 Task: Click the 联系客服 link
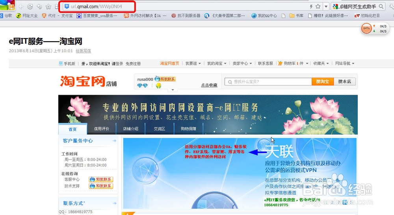265,63
